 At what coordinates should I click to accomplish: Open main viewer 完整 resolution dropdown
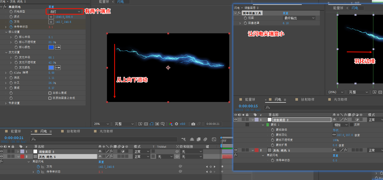[124, 124]
